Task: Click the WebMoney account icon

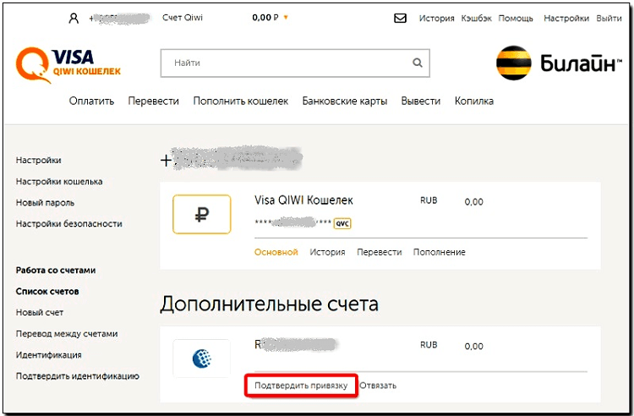Action: 202,359
